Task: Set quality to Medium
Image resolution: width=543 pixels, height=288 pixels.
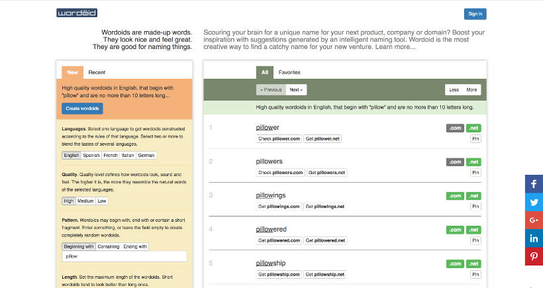Action: coord(85,201)
